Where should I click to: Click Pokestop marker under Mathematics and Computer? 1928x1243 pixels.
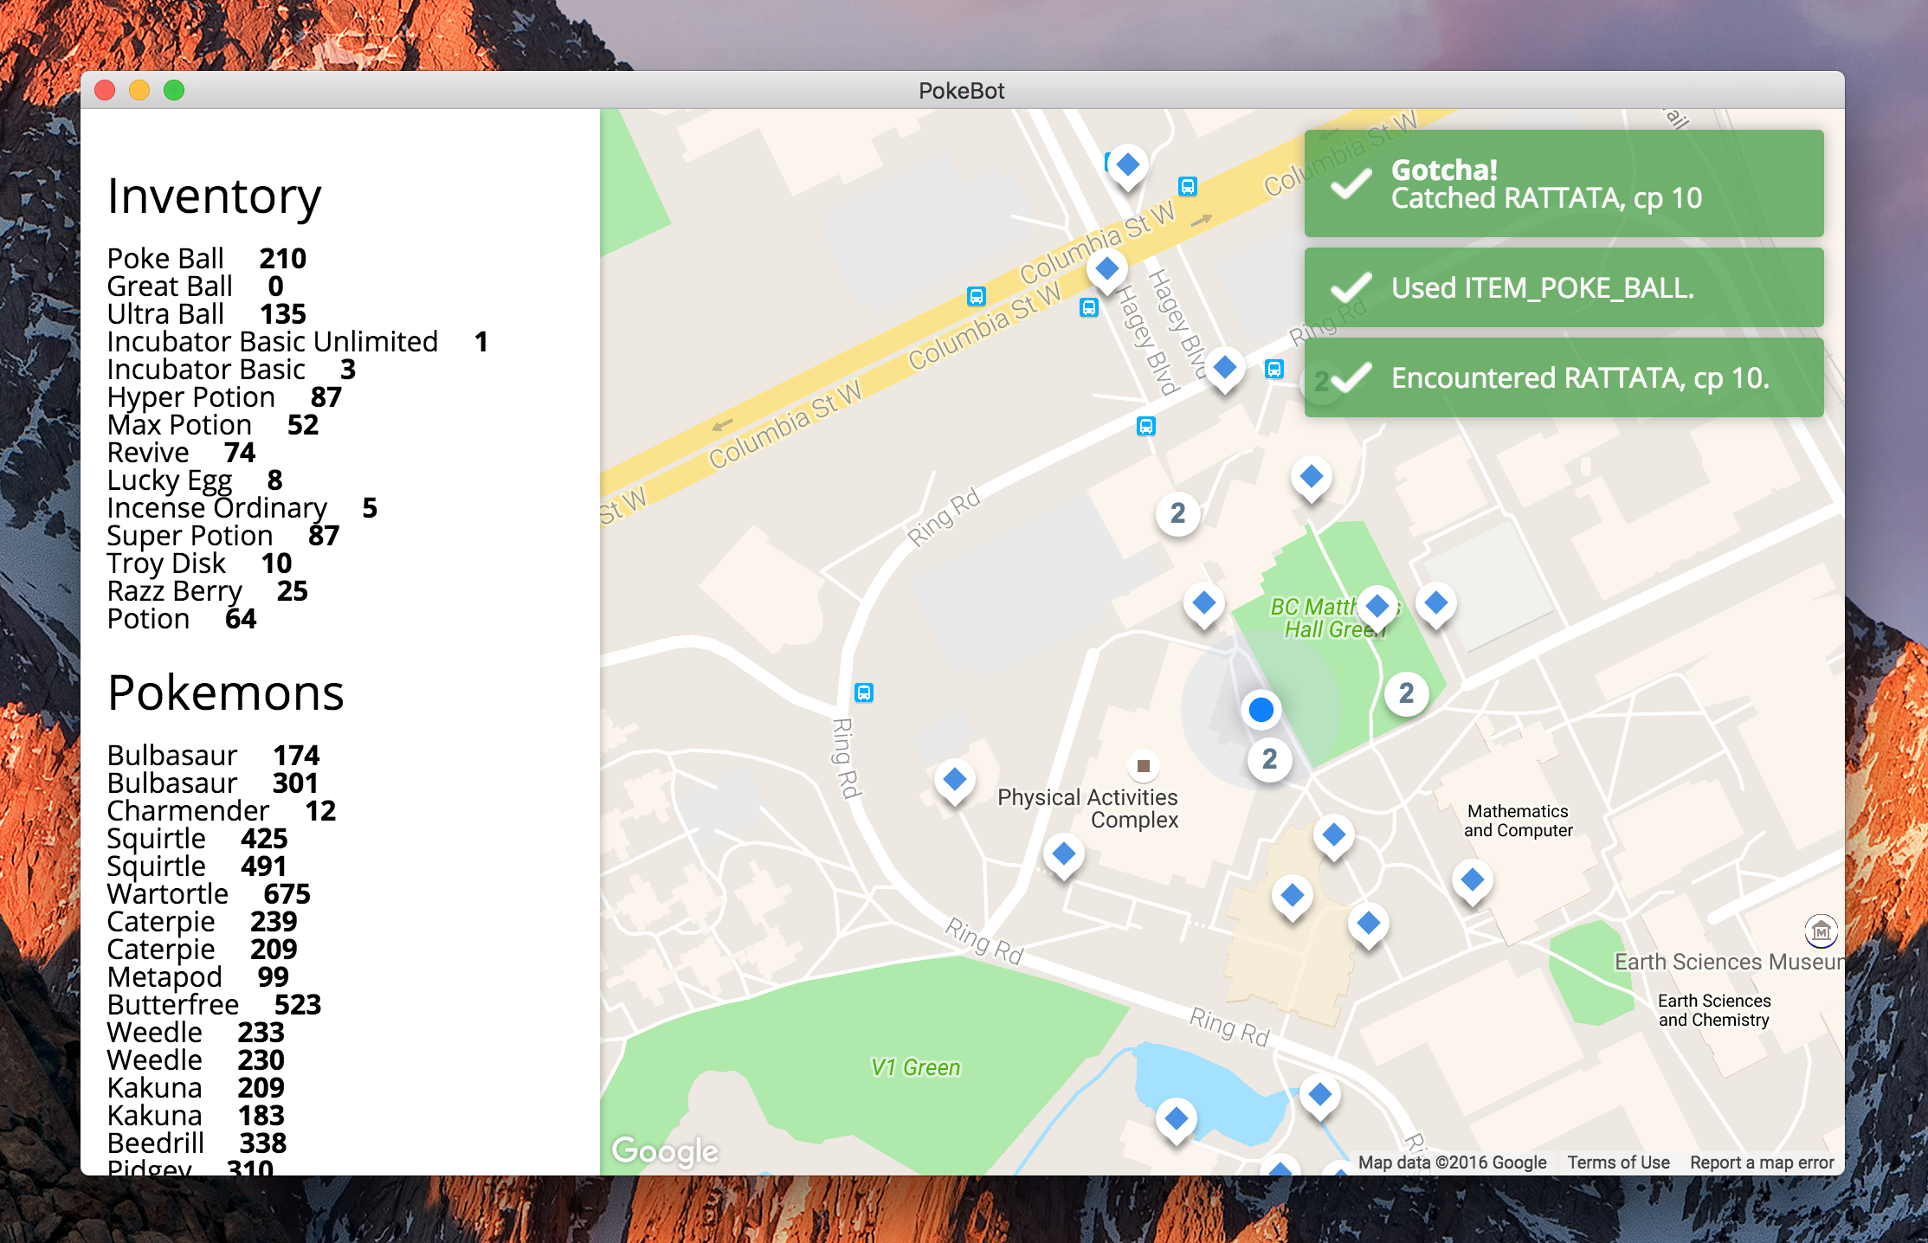coord(1472,880)
